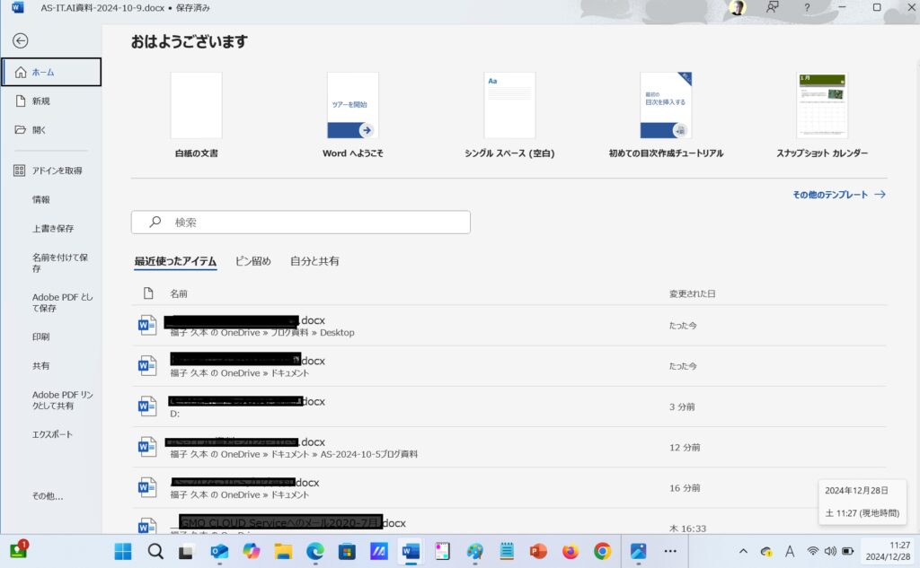Switch to the ピン留め tab
The width and height of the screenshot is (920, 568).
click(x=252, y=261)
